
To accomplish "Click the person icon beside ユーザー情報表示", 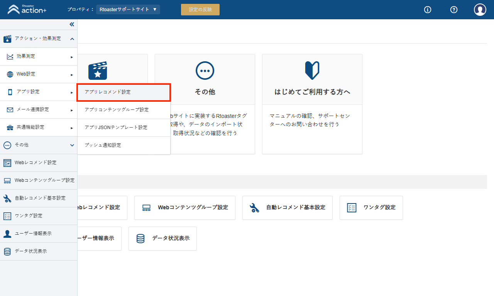I will (x=7, y=234).
